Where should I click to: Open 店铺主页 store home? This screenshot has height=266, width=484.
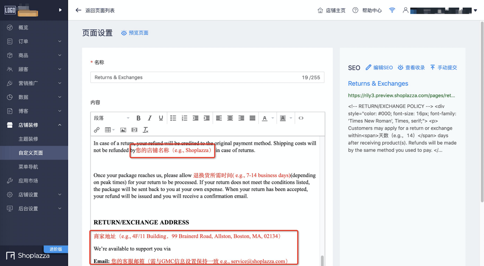[332, 10]
